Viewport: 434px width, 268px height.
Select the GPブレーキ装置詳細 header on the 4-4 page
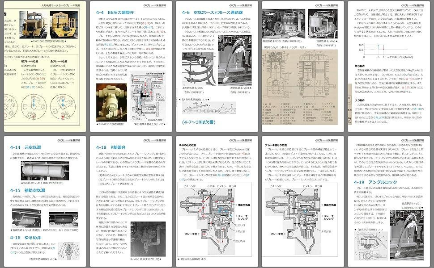(154, 6)
